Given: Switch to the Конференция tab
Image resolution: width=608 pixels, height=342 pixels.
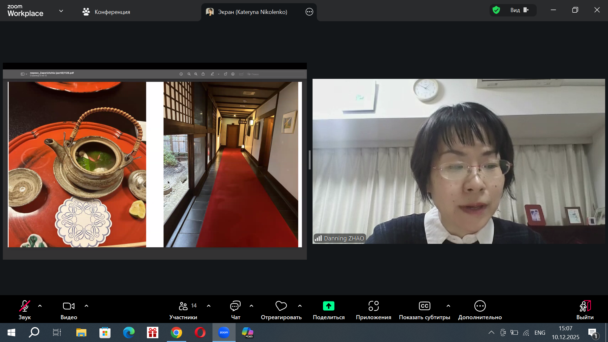Looking at the screenshot, I should coord(106,12).
